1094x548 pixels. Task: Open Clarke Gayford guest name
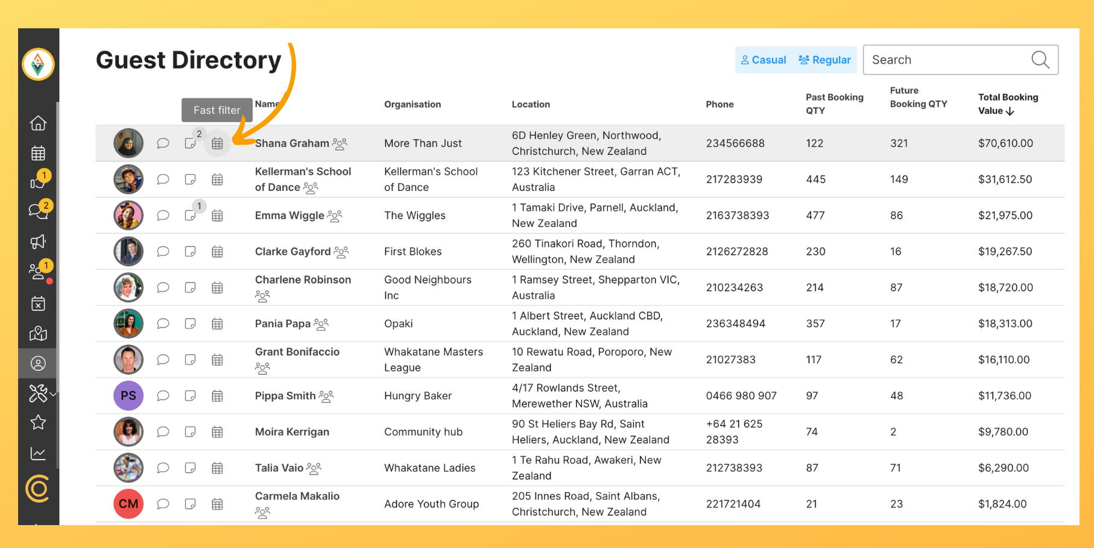[292, 252]
